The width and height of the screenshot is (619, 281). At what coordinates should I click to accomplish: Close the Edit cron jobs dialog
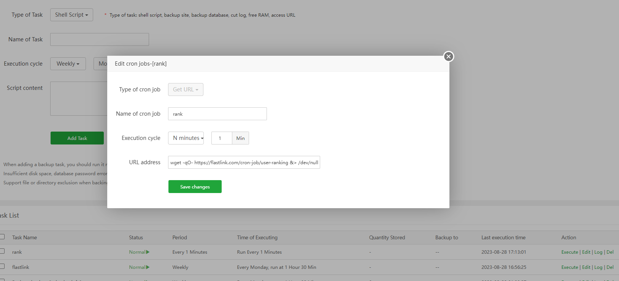click(449, 57)
